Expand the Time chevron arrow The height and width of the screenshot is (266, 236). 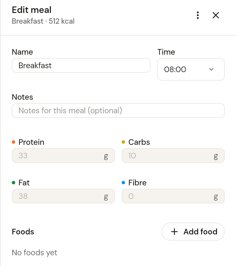[211, 69]
